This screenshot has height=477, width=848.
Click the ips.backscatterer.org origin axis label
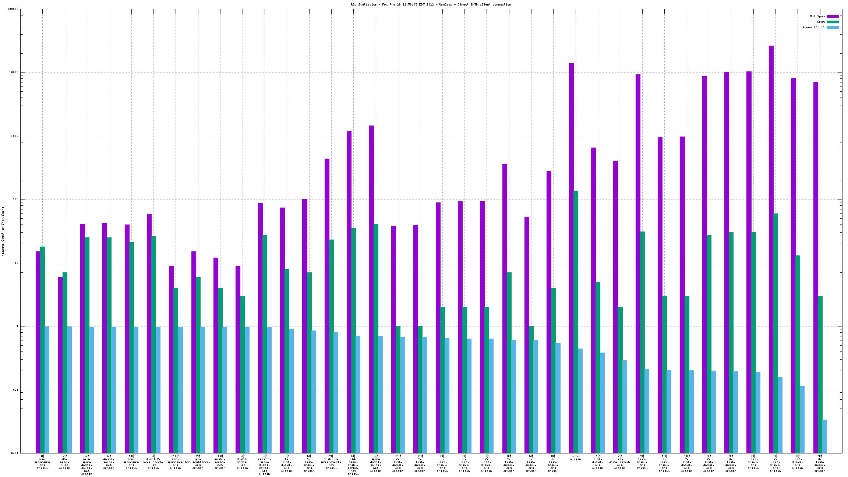coord(198,462)
